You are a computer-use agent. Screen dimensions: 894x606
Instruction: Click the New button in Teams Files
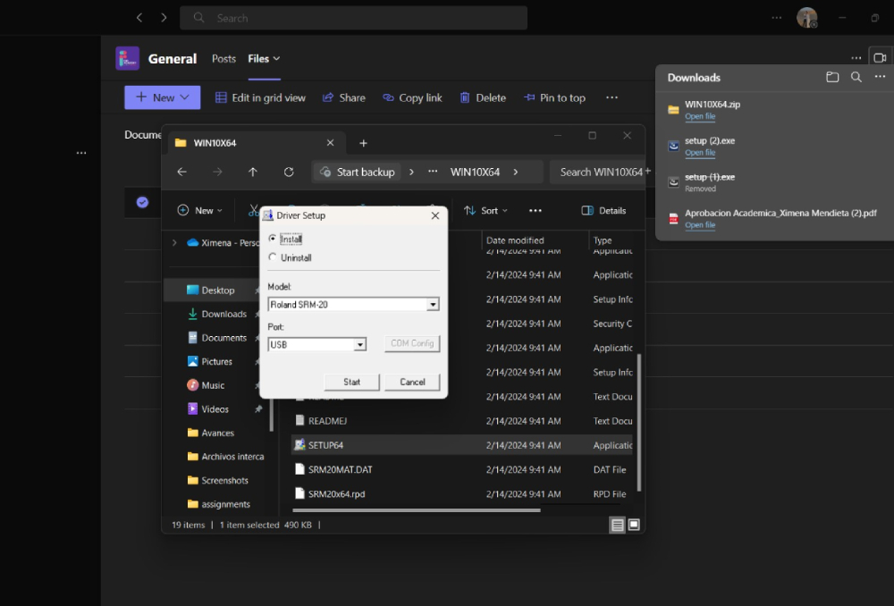click(x=163, y=97)
